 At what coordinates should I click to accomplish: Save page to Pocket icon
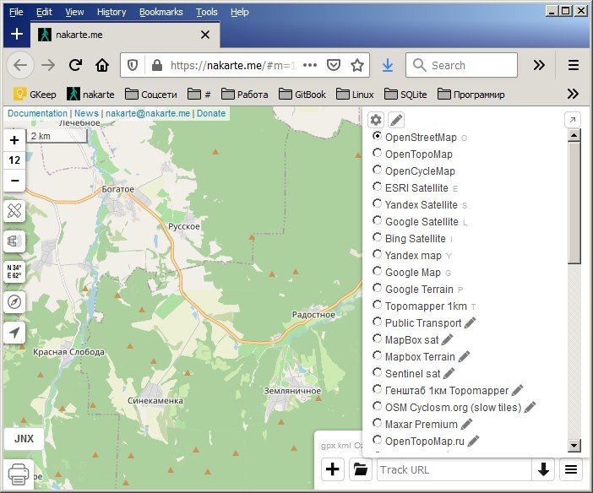click(x=334, y=65)
